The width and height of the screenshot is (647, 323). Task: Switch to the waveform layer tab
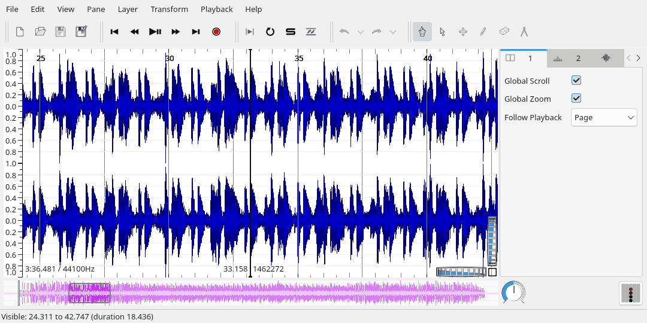click(x=606, y=58)
